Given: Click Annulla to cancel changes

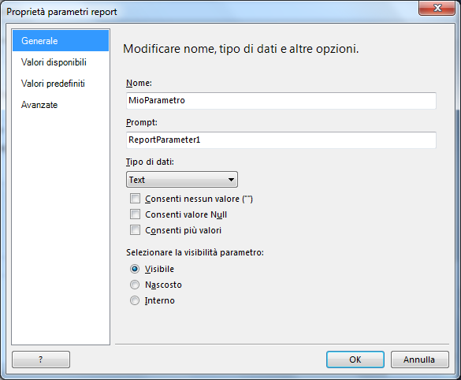Looking at the screenshot, I should 420,360.
